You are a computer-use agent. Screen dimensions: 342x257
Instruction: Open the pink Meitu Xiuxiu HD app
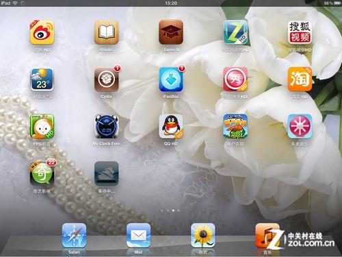[x=235, y=79]
